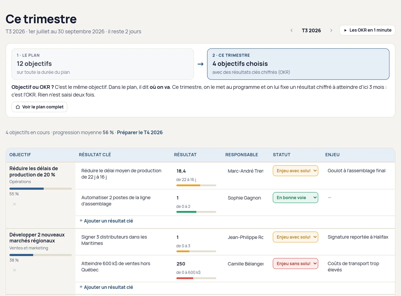Click key result Atteindre 600 k$ de ventes

click(116, 266)
